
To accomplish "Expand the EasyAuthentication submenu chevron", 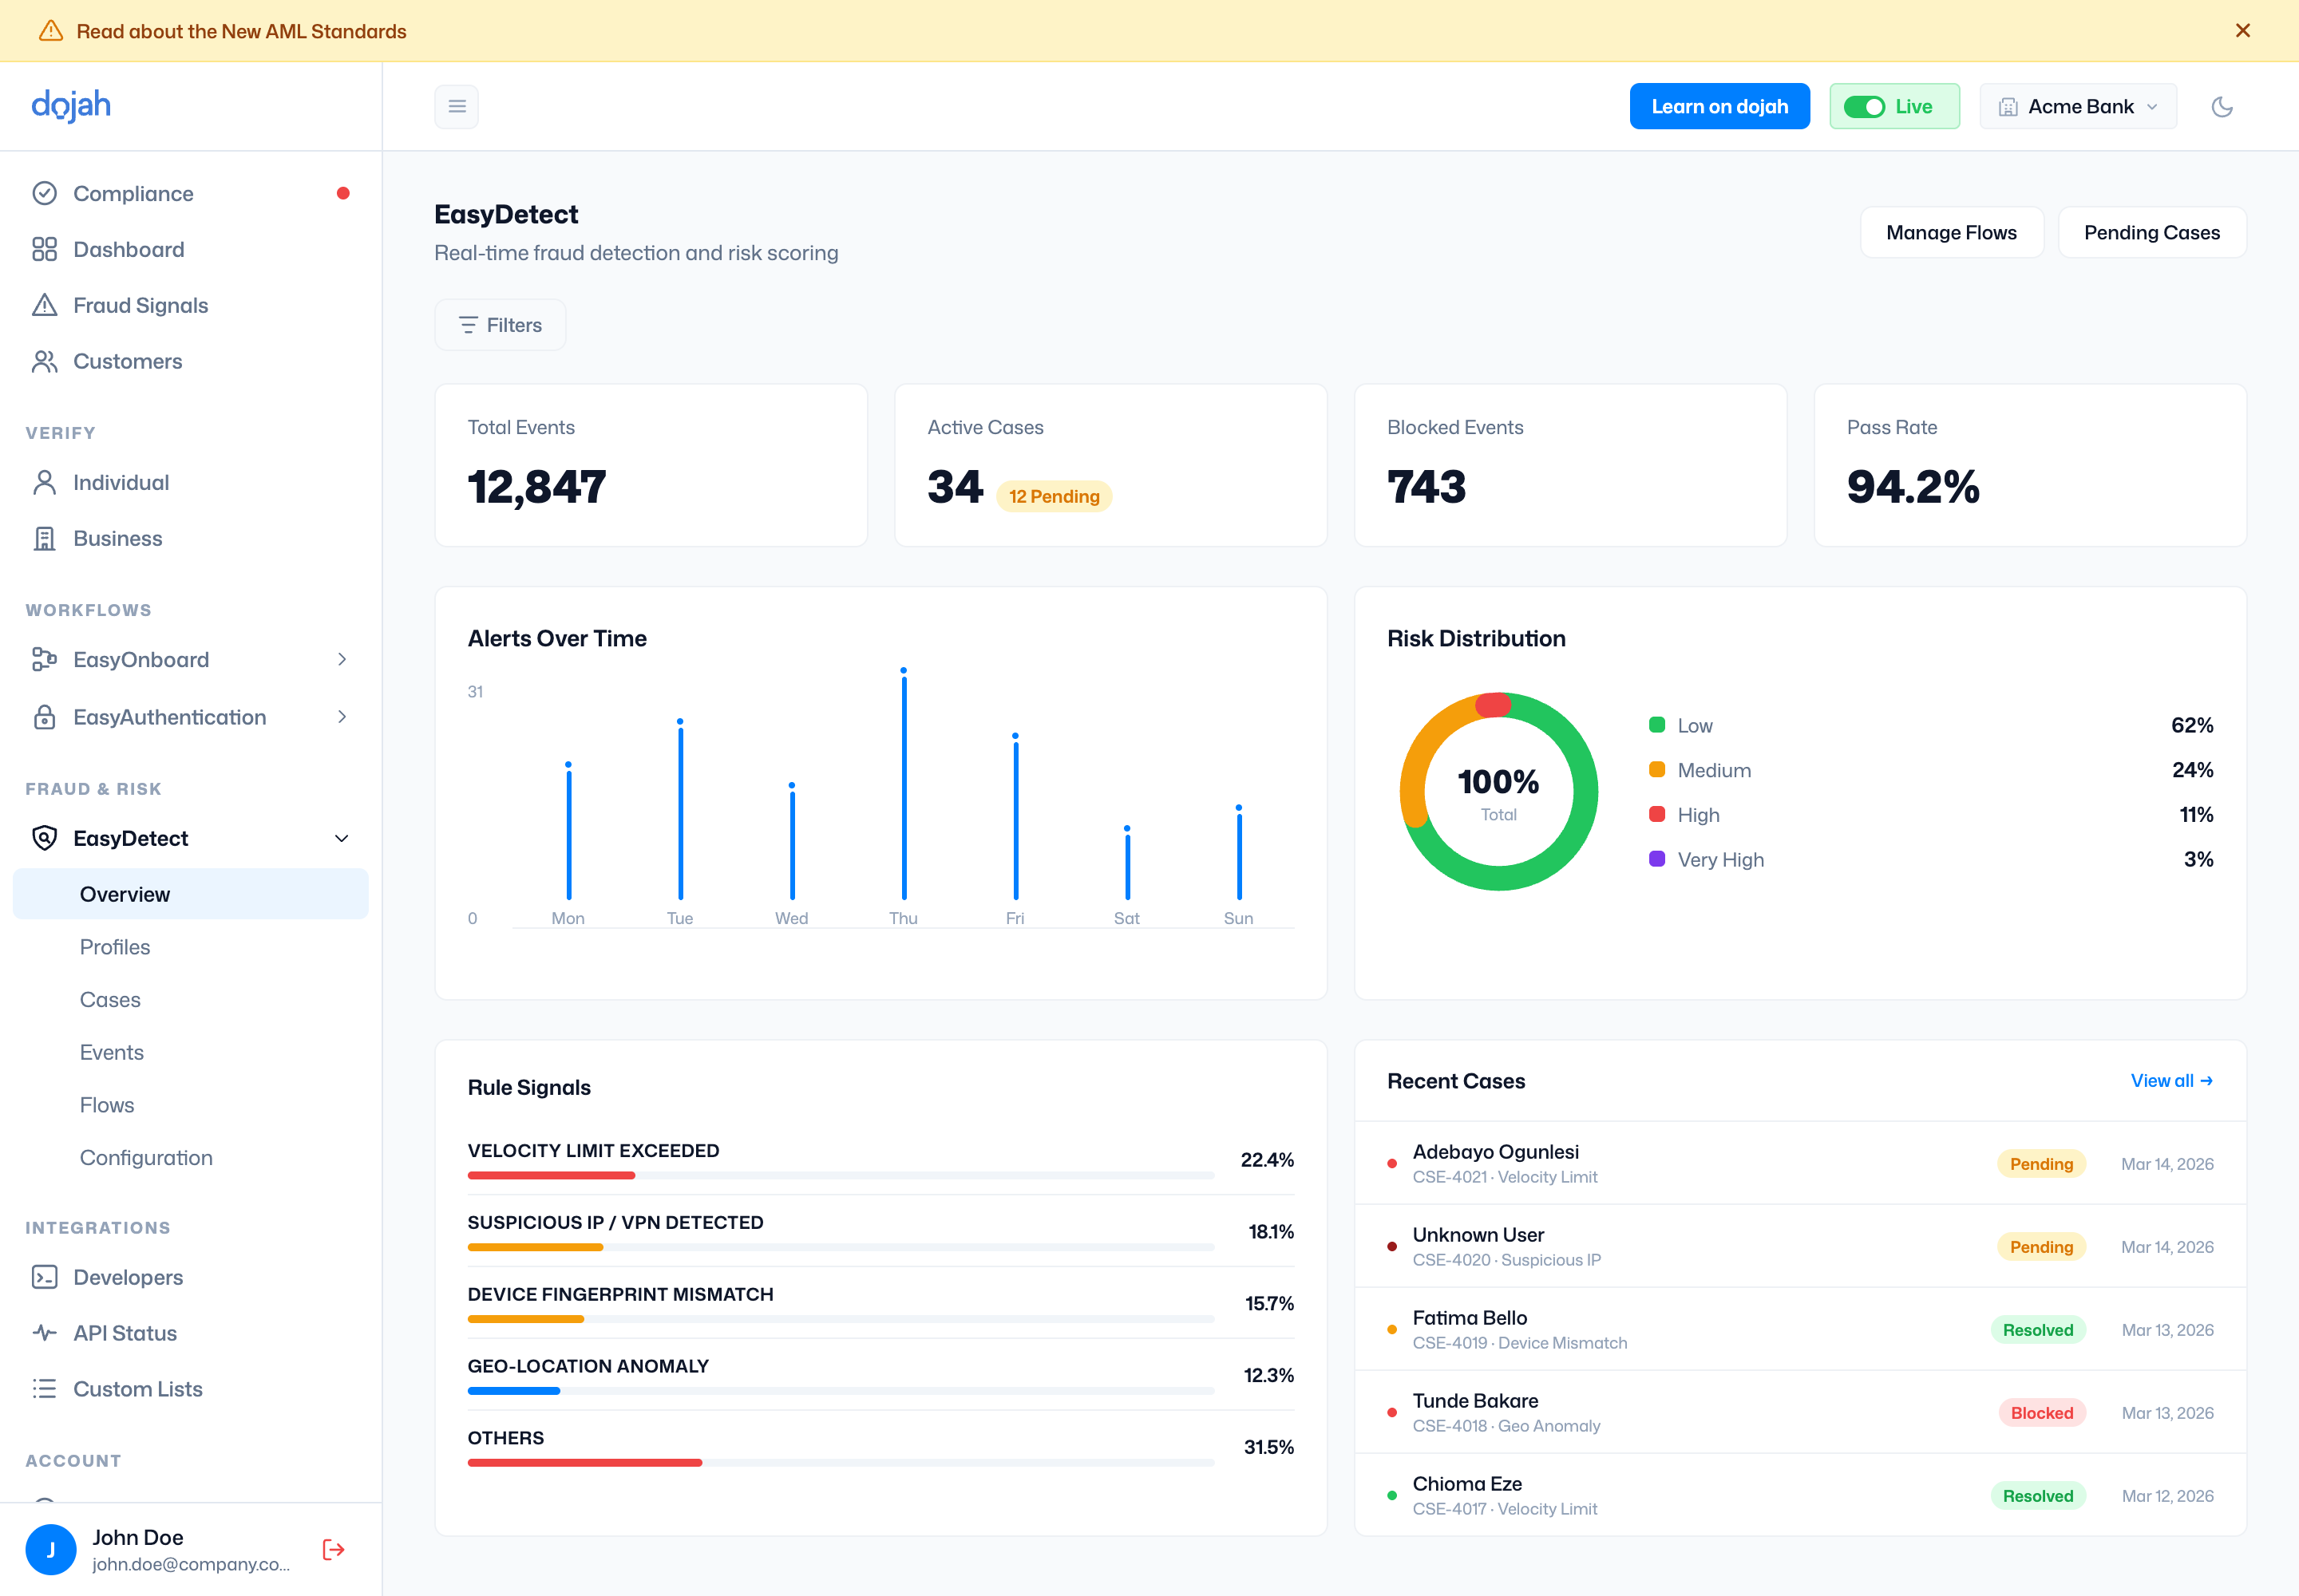I will pos(342,717).
